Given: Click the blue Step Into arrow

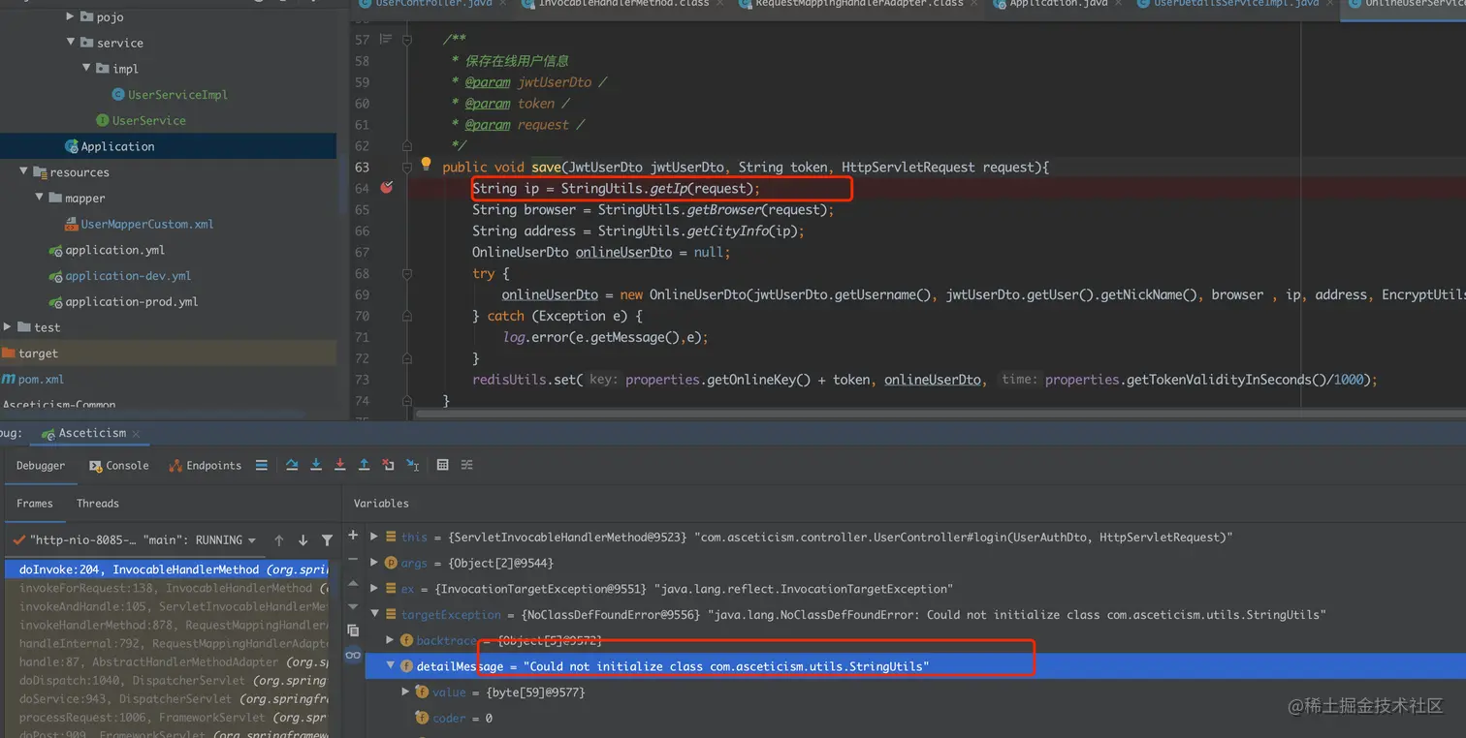Looking at the screenshot, I should click(x=316, y=465).
